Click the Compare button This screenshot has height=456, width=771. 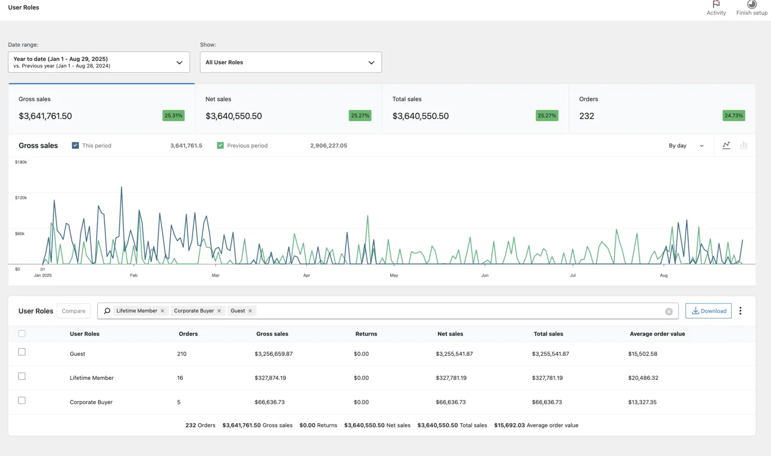tap(74, 311)
